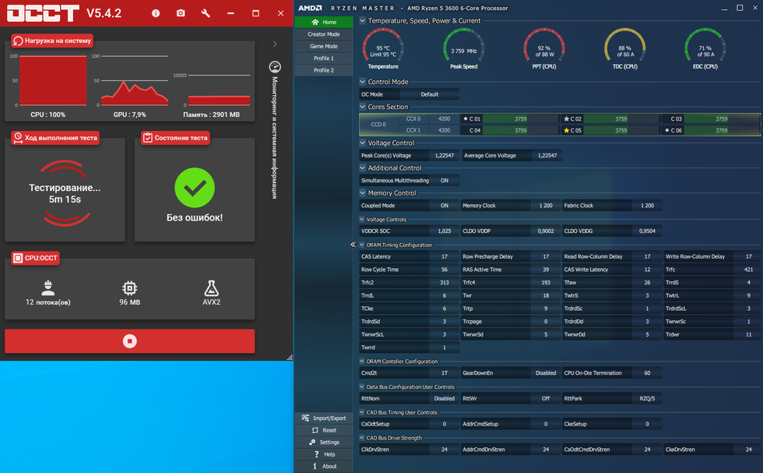
Task: Click Reset button in Ryzen Master
Action: click(324, 430)
